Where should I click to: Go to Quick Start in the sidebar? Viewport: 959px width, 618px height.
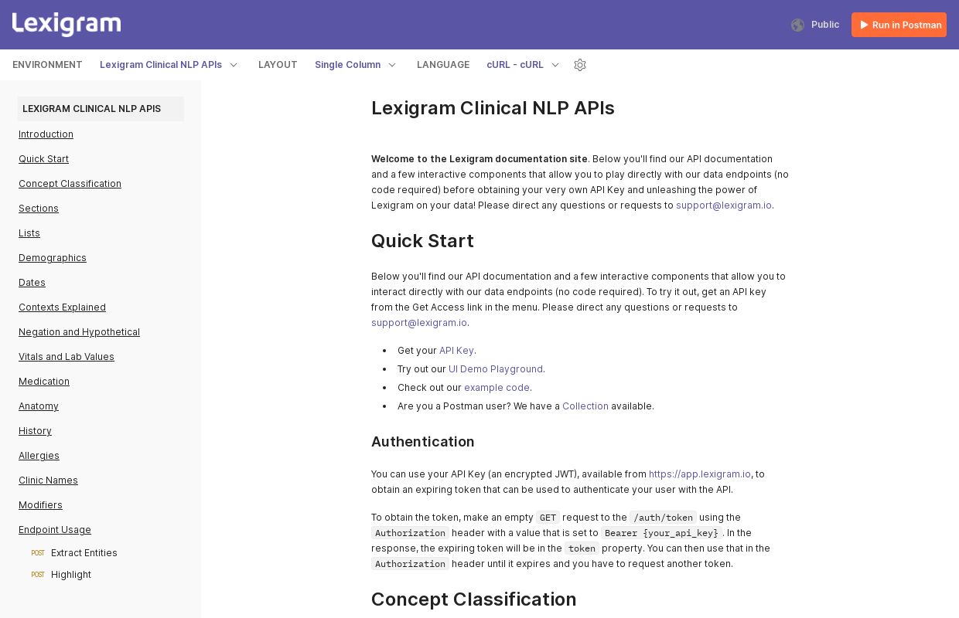tap(43, 159)
